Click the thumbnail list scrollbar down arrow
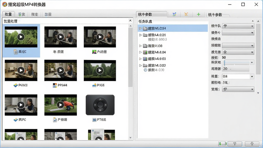 (130, 138)
